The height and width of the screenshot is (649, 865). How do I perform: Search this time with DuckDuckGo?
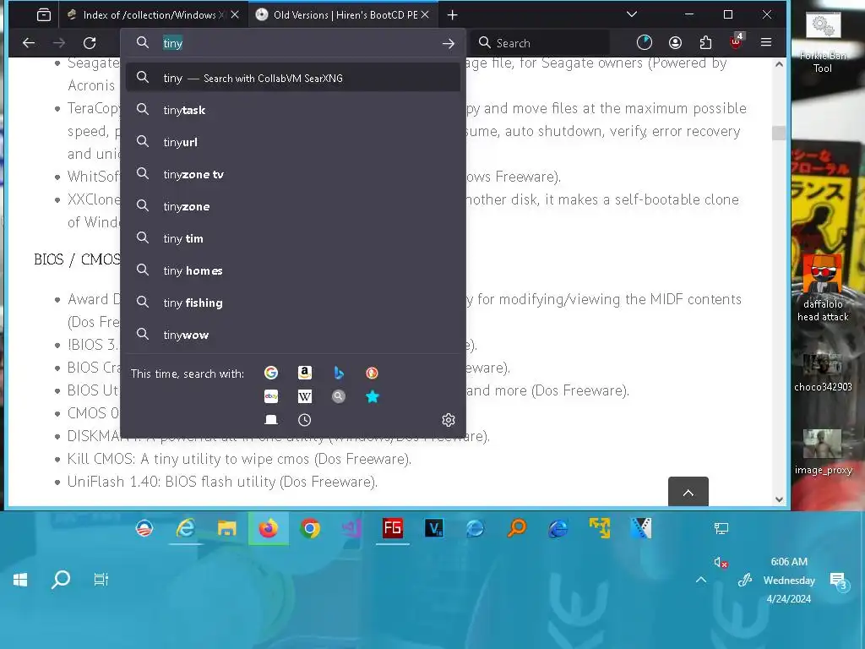coord(372,373)
